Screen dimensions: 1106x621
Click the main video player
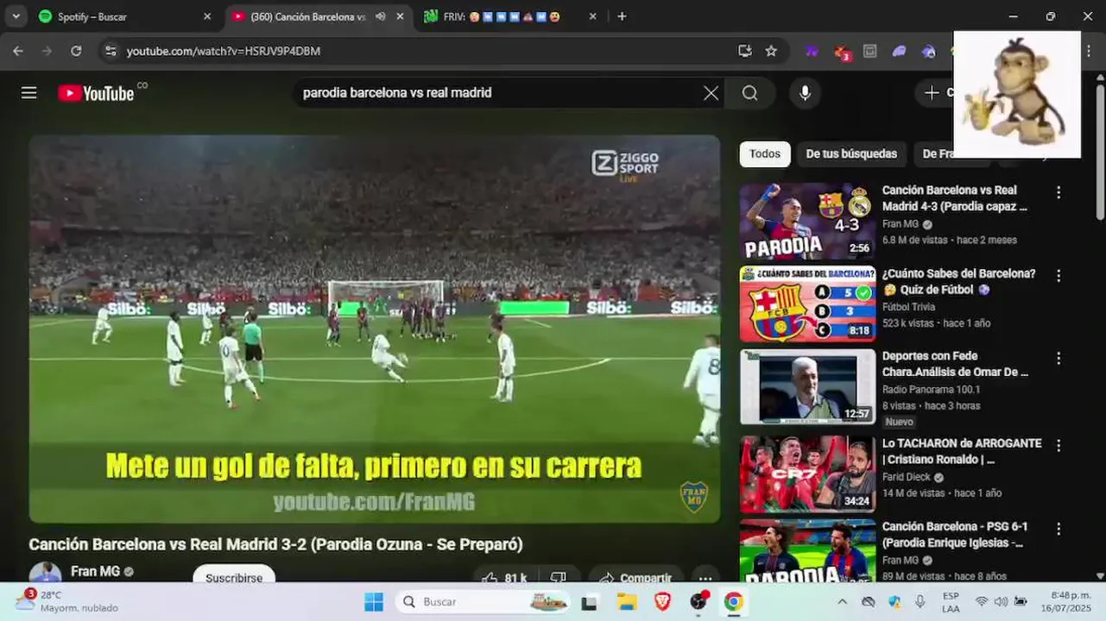pos(375,329)
